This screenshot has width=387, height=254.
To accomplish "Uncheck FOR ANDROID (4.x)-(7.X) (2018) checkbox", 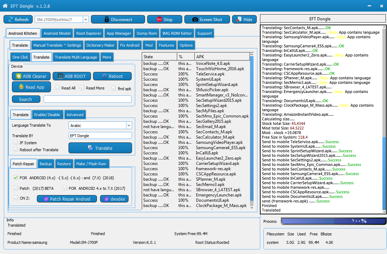I will point(16,178).
